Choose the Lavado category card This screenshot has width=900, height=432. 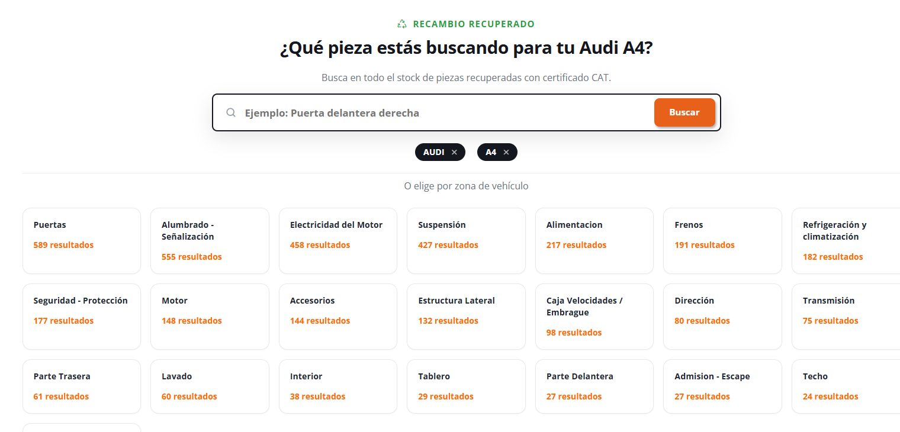[210, 386]
